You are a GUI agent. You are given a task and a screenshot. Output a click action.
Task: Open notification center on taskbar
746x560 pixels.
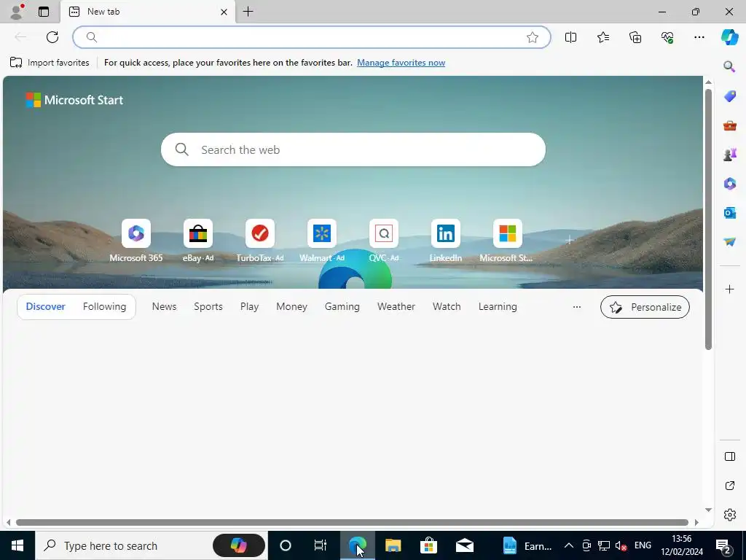pyautogui.click(x=723, y=545)
